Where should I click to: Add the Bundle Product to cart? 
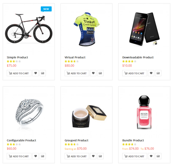[135, 156]
